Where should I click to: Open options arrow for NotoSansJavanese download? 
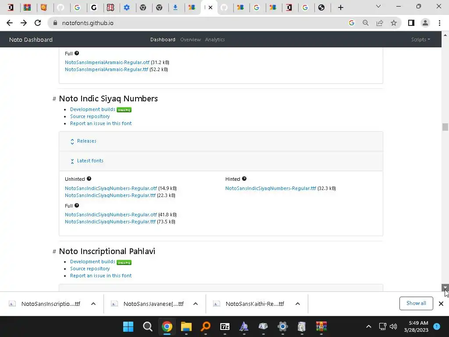[x=196, y=304]
